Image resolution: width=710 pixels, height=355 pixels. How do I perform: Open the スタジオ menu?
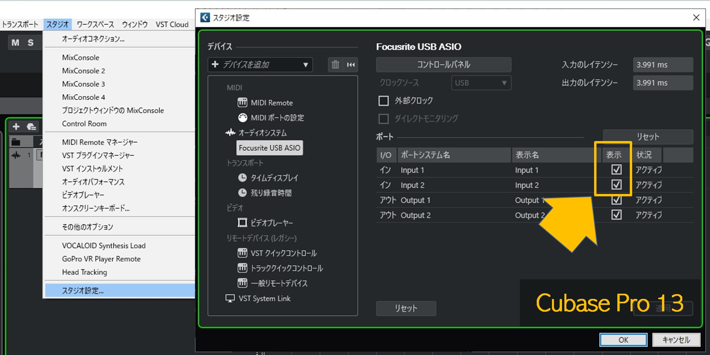(57, 24)
